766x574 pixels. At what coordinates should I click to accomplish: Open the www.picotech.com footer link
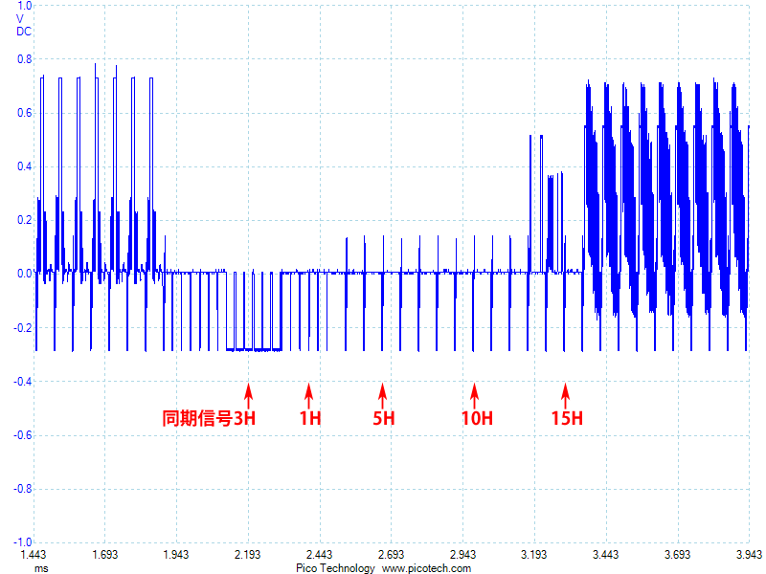tap(426, 568)
